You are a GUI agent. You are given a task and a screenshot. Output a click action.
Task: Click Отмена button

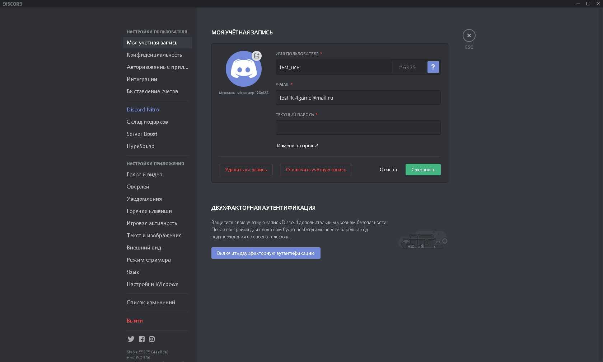pos(388,170)
